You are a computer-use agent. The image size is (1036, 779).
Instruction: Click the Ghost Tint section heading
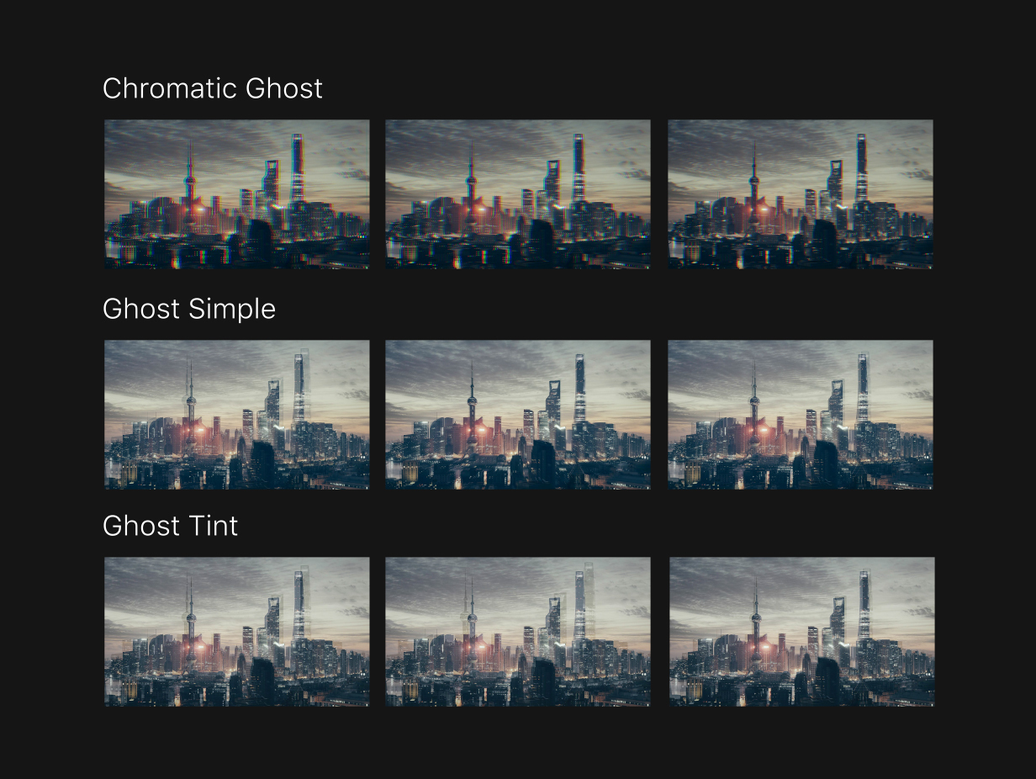click(170, 526)
